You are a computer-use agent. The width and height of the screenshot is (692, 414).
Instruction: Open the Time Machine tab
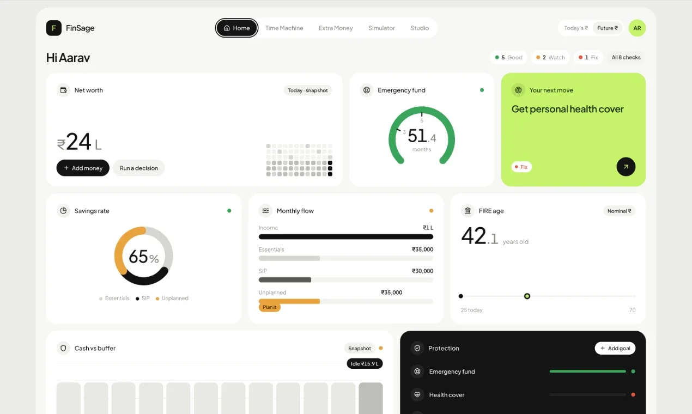point(284,28)
